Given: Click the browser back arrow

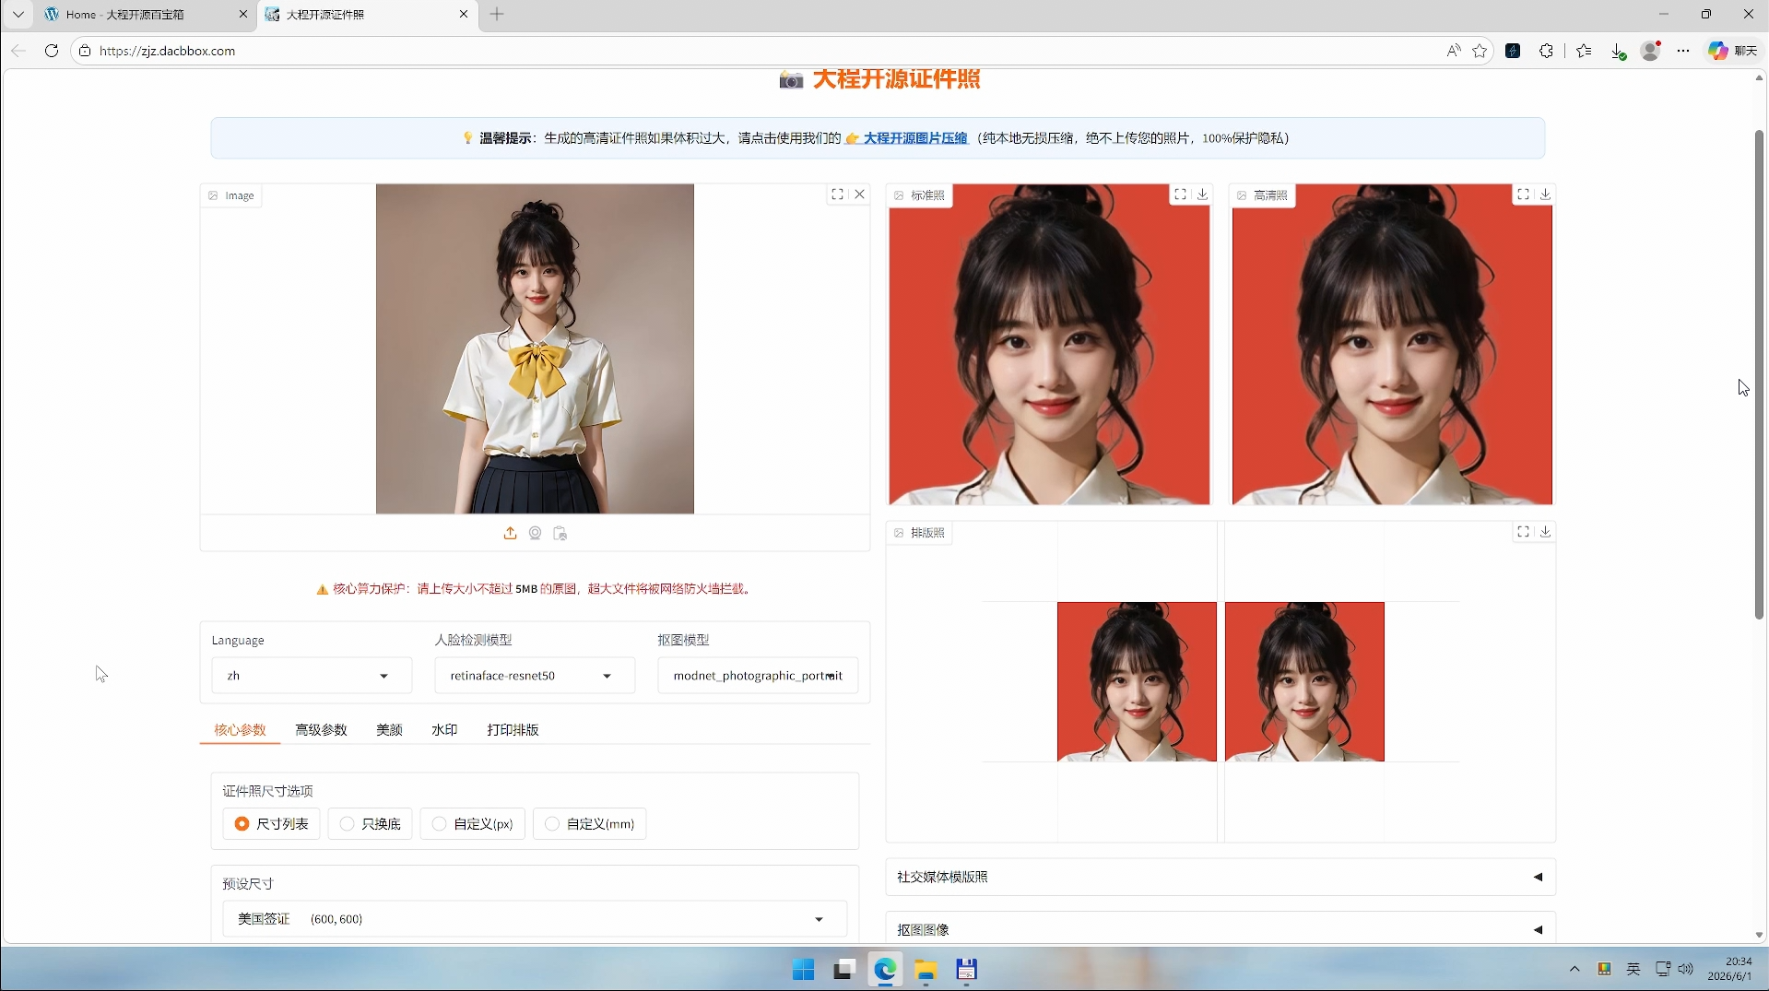Looking at the screenshot, I should point(18,51).
